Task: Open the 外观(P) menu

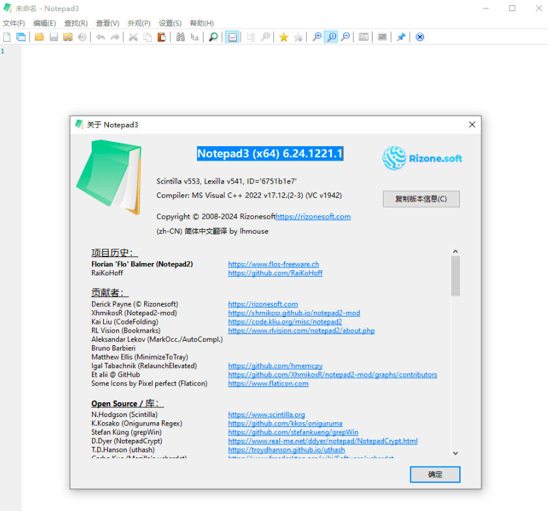Action: click(x=139, y=23)
